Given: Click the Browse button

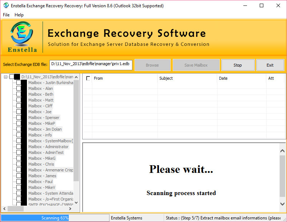Looking at the screenshot, I should (152, 65).
